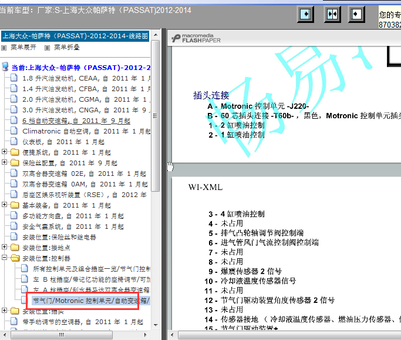Select 节气门/Motronic 控制单元 document

pos(91,301)
